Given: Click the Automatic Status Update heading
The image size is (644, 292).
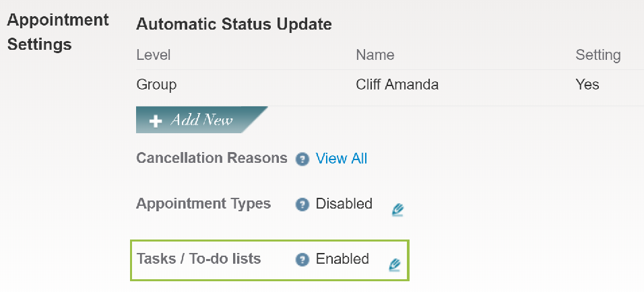Looking at the screenshot, I should [234, 25].
